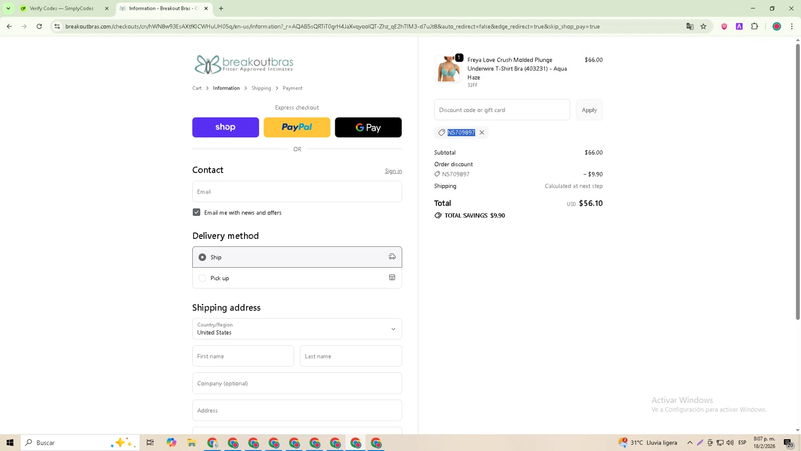This screenshot has height=451, width=801.
Task: Open File Explorer from the taskbar
Action: point(192,442)
